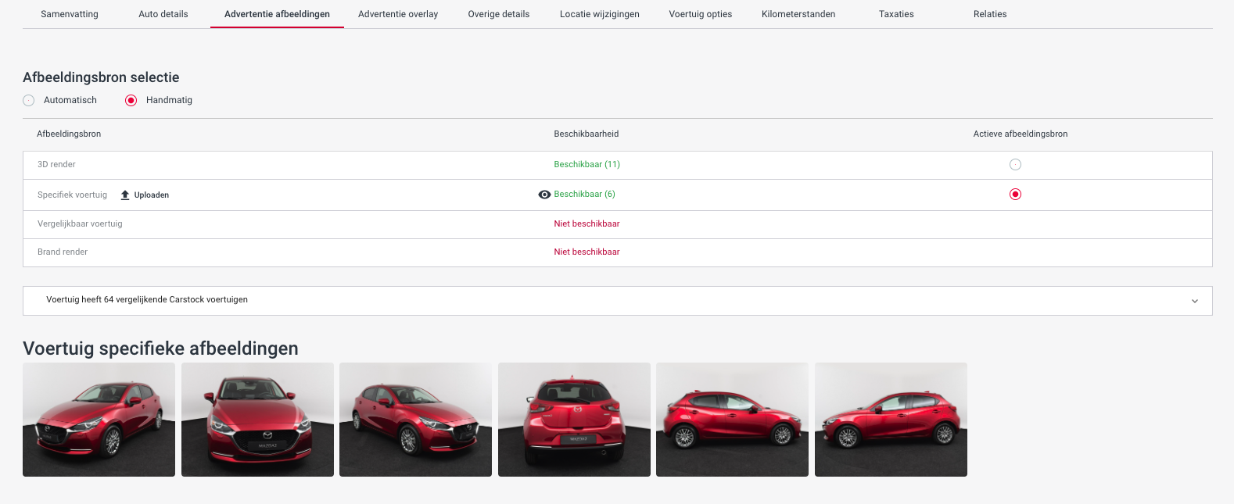Select the Handmatig radio button
Image resolution: width=1234 pixels, height=504 pixels.
tap(131, 101)
